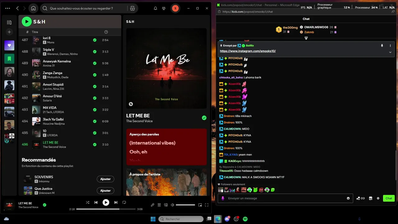Open pinned message three-dot options
The width and height of the screenshot is (398, 224).
(390, 45)
